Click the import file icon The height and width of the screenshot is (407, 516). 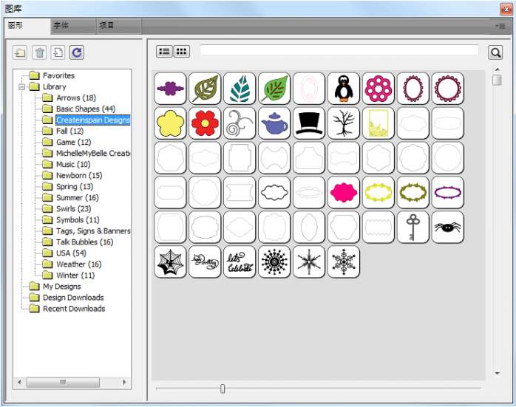58,52
